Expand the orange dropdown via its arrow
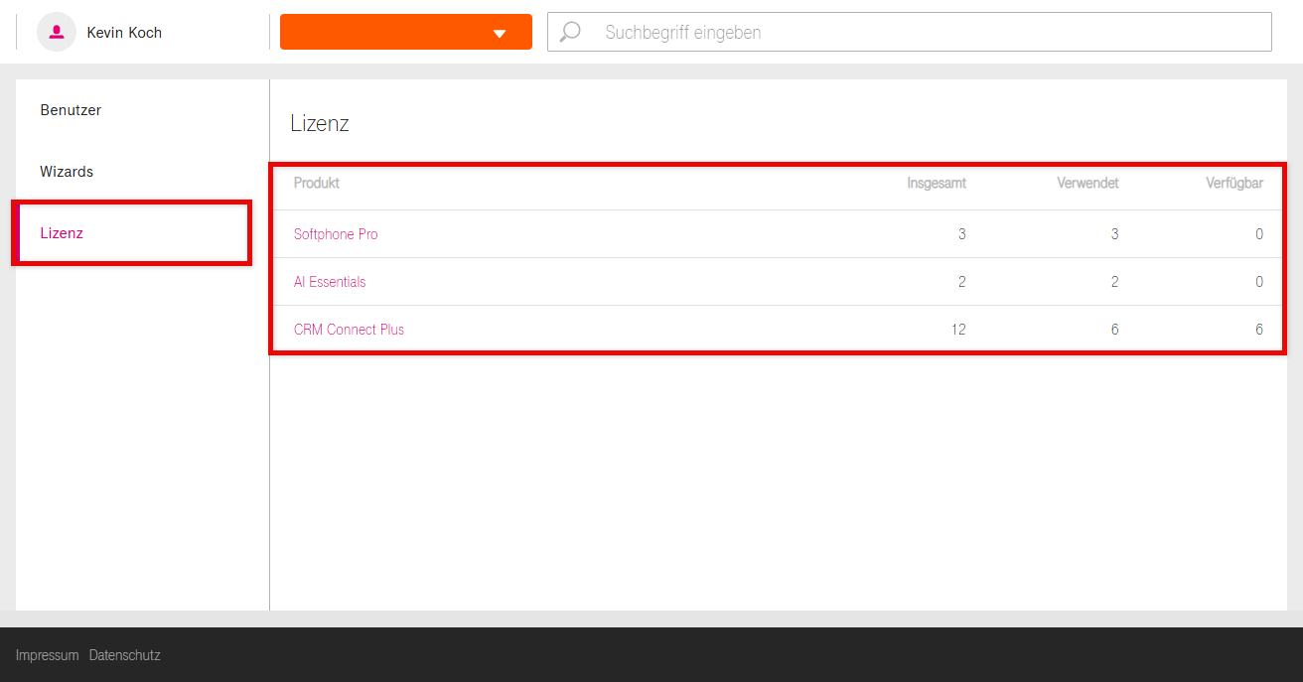Viewport: 1303px width, 682px height. tap(500, 33)
